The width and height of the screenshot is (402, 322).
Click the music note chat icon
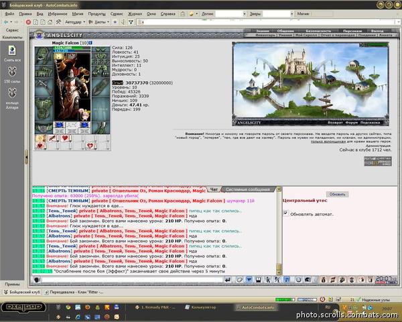pyautogui.click(x=287, y=280)
